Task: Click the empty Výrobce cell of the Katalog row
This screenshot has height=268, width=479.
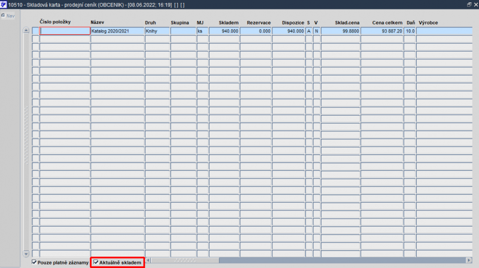Action: click(x=444, y=31)
